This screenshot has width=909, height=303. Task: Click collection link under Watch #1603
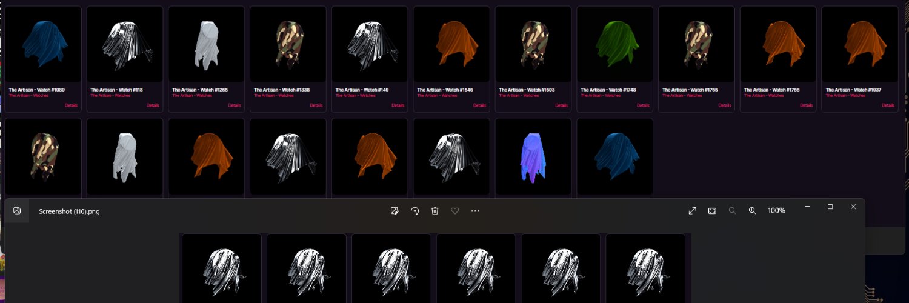click(x=519, y=95)
